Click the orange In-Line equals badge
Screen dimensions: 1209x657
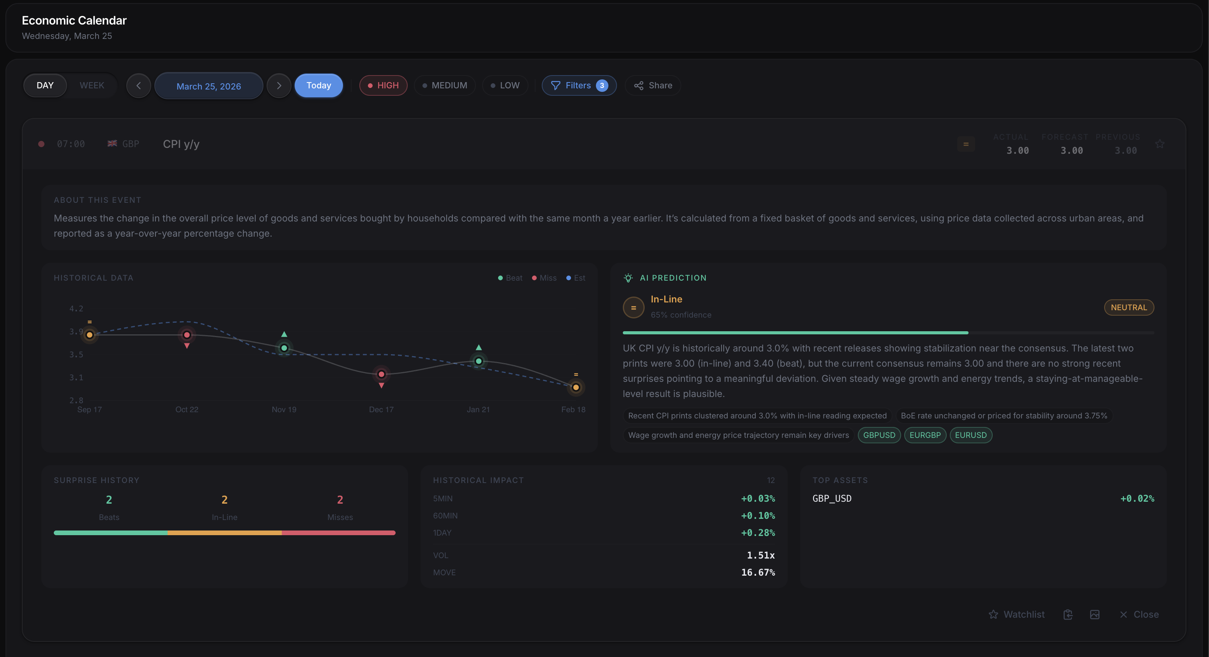(x=634, y=307)
